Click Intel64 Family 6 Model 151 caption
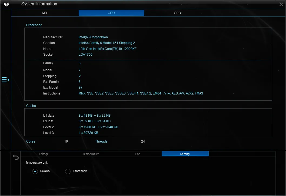Image resolution: width=286 pixels, height=196 pixels. pyautogui.click(x=107, y=43)
